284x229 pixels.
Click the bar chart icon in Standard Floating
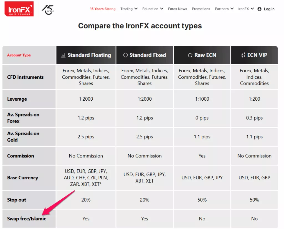(x=63, y=55)
